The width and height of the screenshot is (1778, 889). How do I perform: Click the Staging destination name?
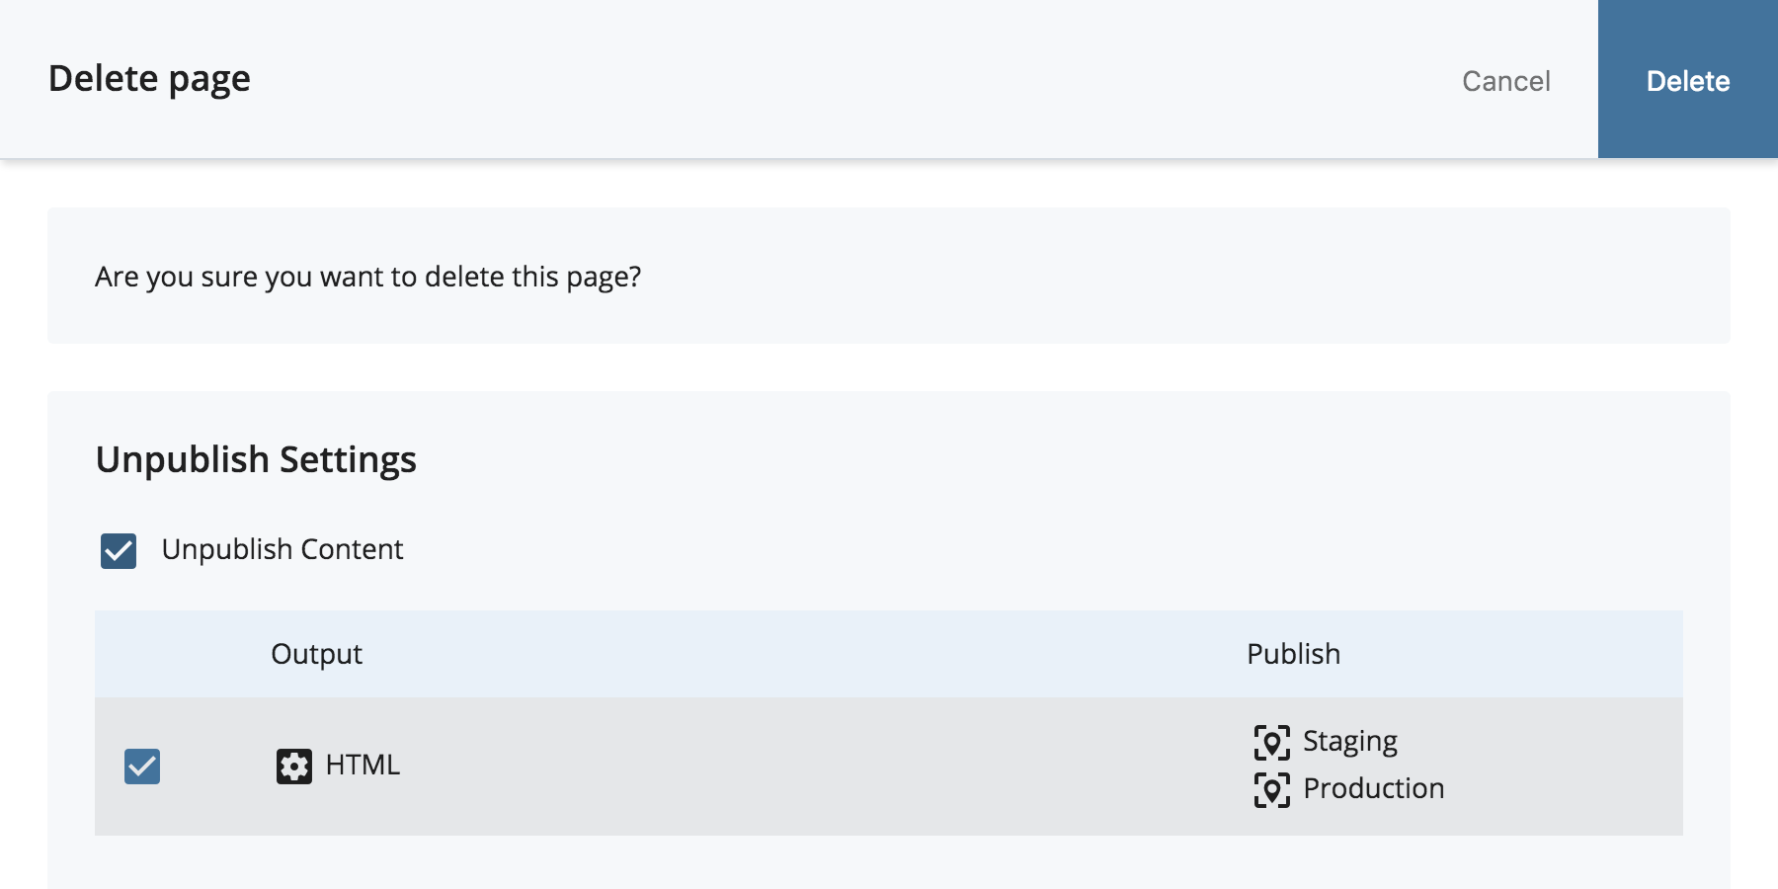[1349, 741]
